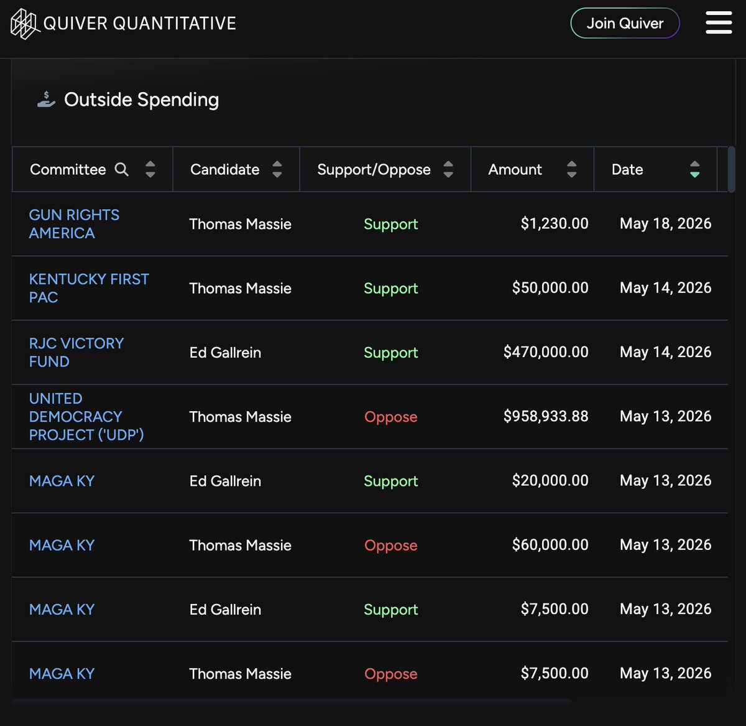Screen dimensions: 746x726
Task: Select the $60,000.00 amount cell
Action: point(550,544)
